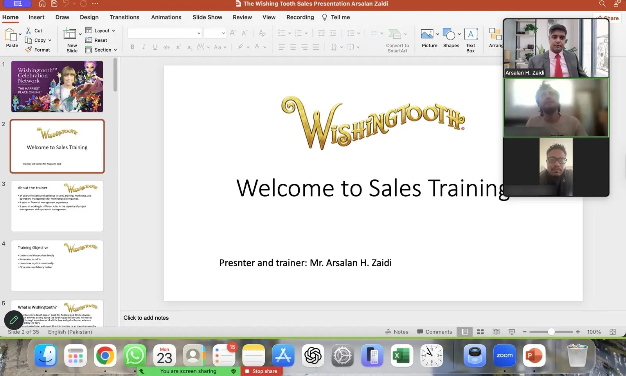Screen dimensions: 626x376
Task: Click the Format painter brush
Action: pyautogui.click(x=29, y=50)
